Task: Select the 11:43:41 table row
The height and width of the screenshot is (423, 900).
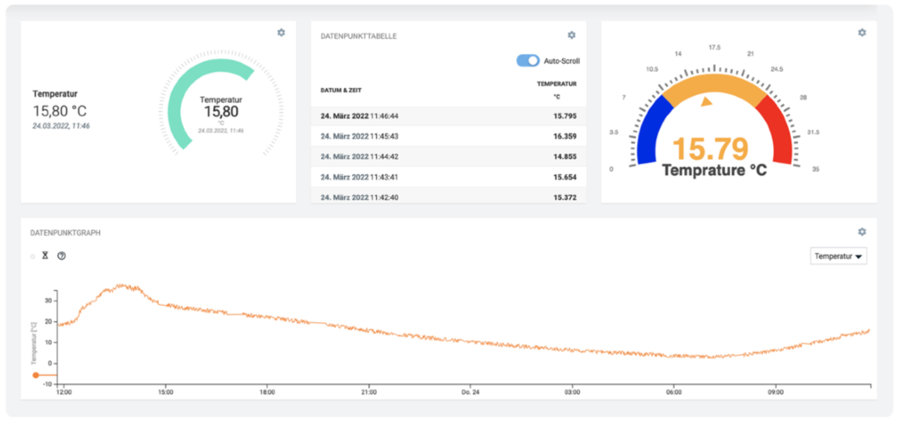Action: 448,177
